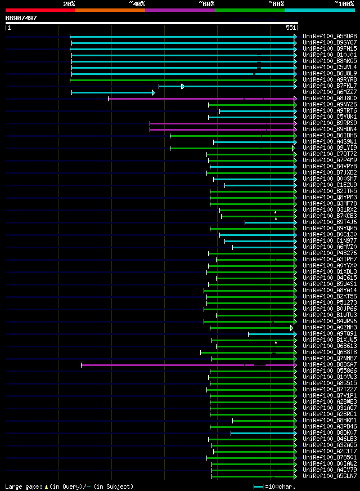
Task: Click the cyan ~100% identity color segment
Action: point(319,10)
